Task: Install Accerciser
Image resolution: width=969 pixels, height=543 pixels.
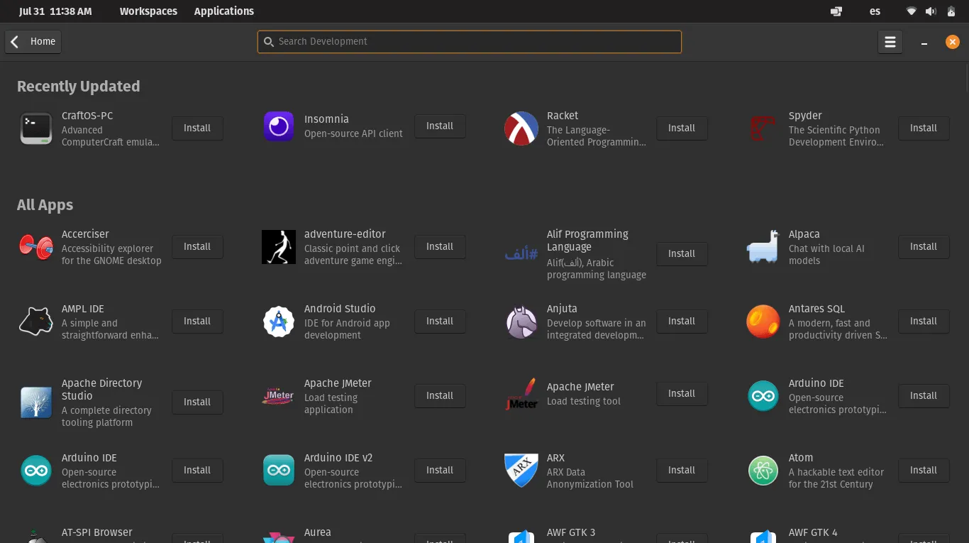Action: tap(197, 247)
